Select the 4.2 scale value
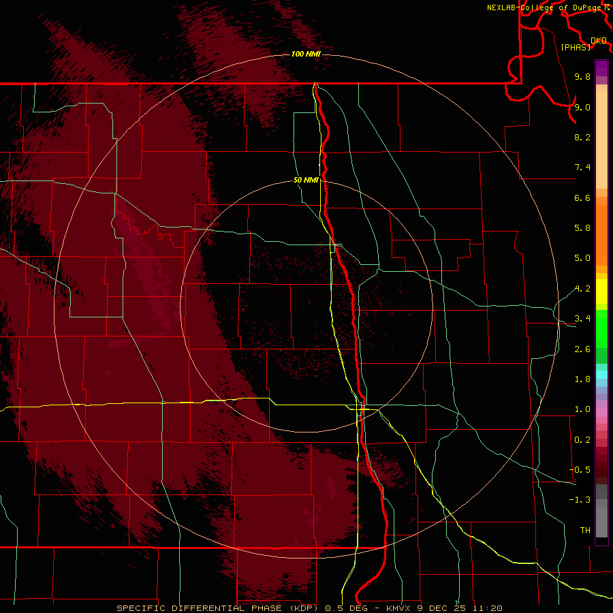The height and width of the screenshot is (613, 613). (582, 289)
